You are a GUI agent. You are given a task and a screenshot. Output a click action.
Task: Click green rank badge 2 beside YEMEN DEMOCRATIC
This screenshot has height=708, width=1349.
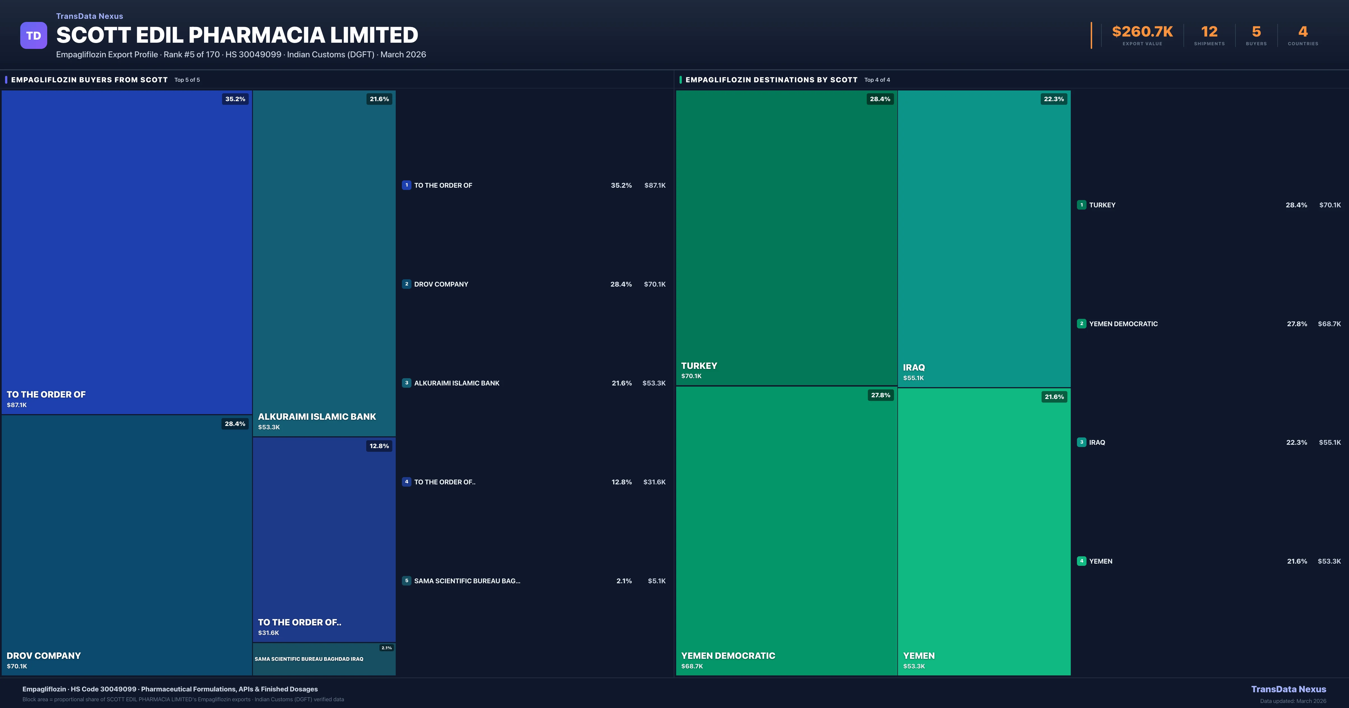coord(1081,324)
